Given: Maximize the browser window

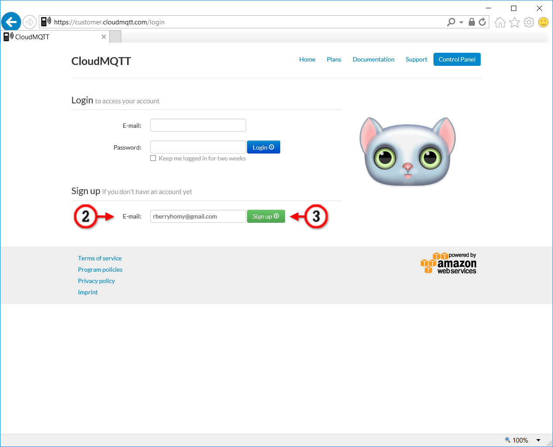Looking at the screenshot, I should coord(514,8).
